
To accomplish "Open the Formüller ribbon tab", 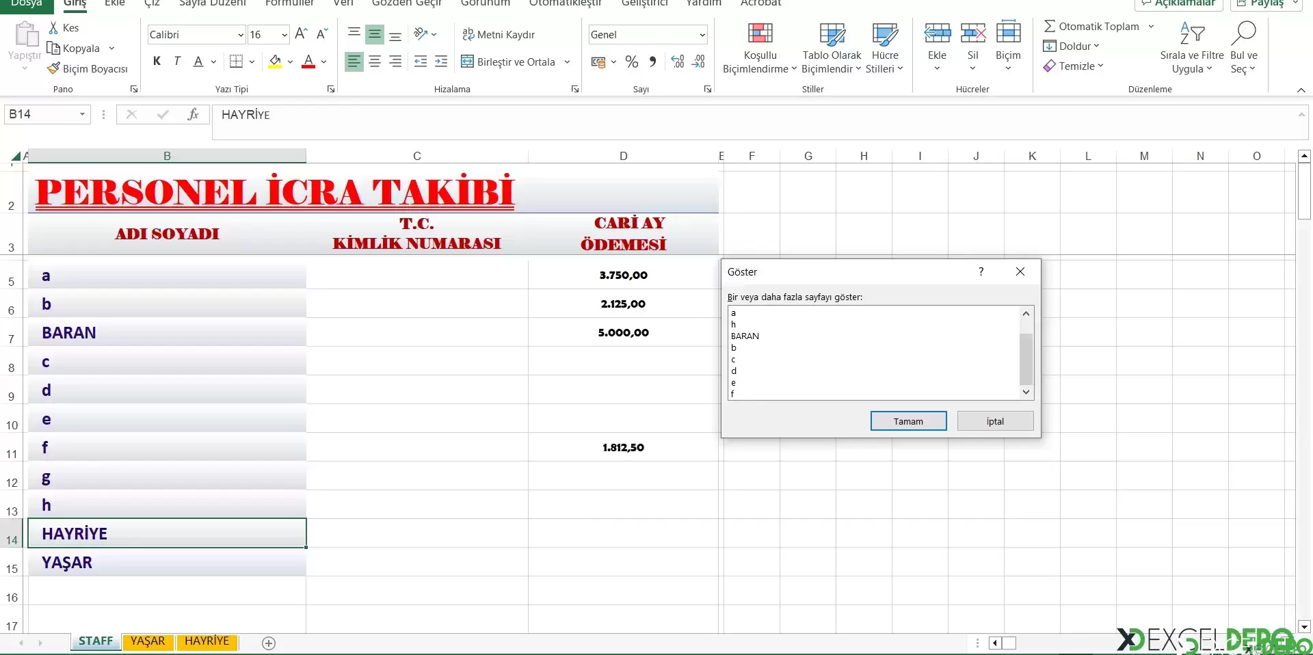I will pos(289,3).
